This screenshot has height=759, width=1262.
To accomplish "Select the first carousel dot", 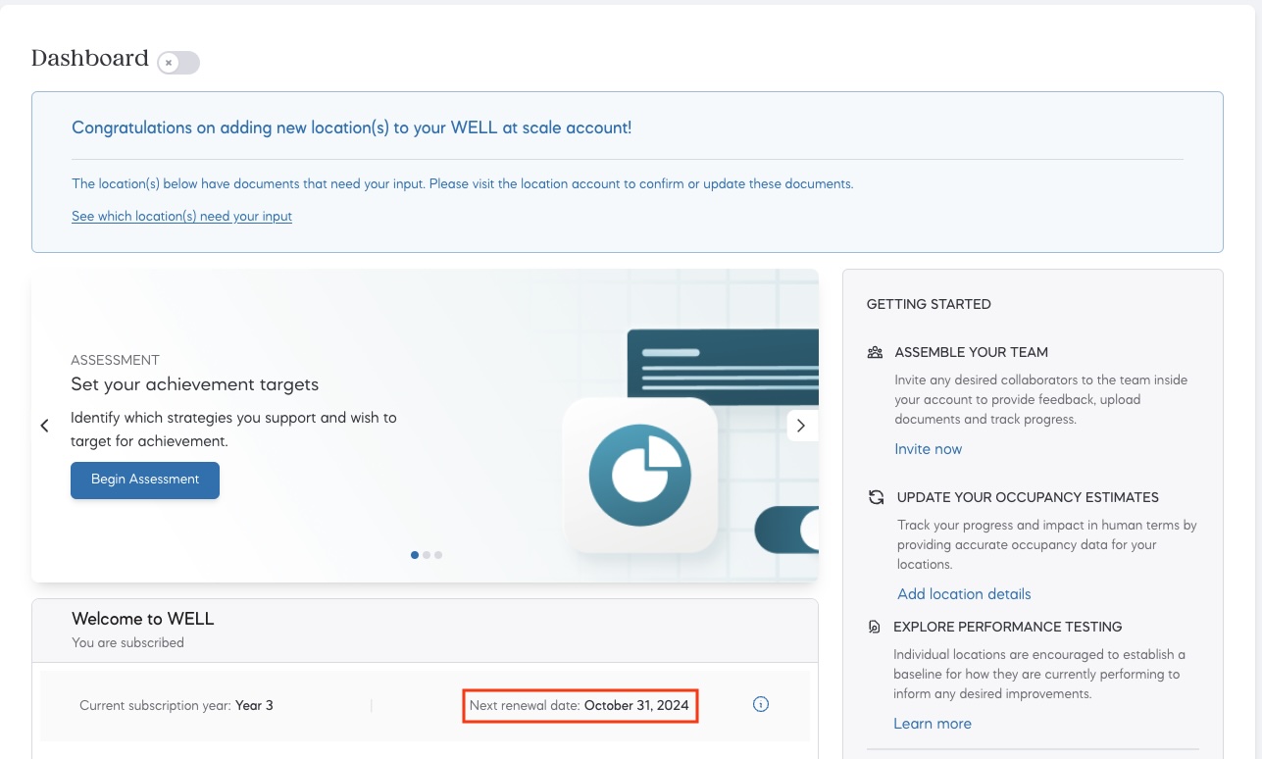I will (x=415, y=555).
